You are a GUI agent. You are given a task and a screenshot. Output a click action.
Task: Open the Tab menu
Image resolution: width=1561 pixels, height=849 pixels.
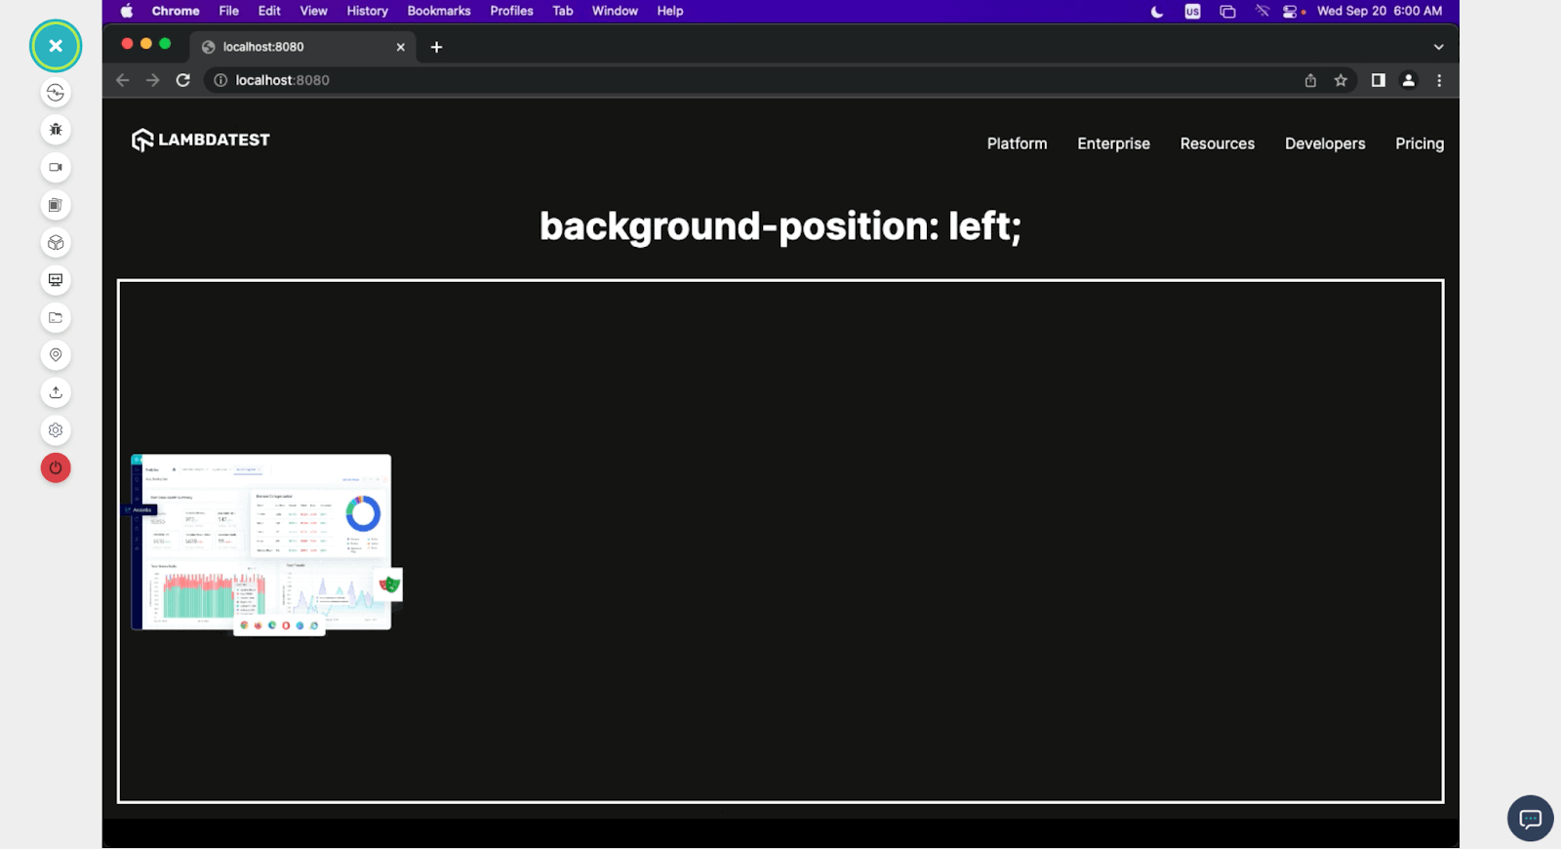[563, 11]
